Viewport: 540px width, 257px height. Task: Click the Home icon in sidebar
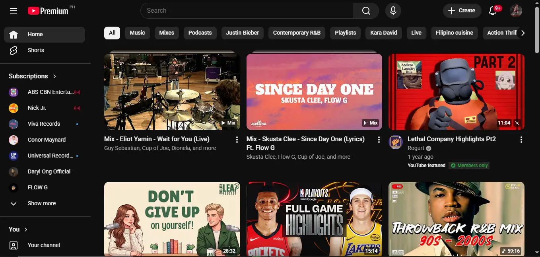14,35
